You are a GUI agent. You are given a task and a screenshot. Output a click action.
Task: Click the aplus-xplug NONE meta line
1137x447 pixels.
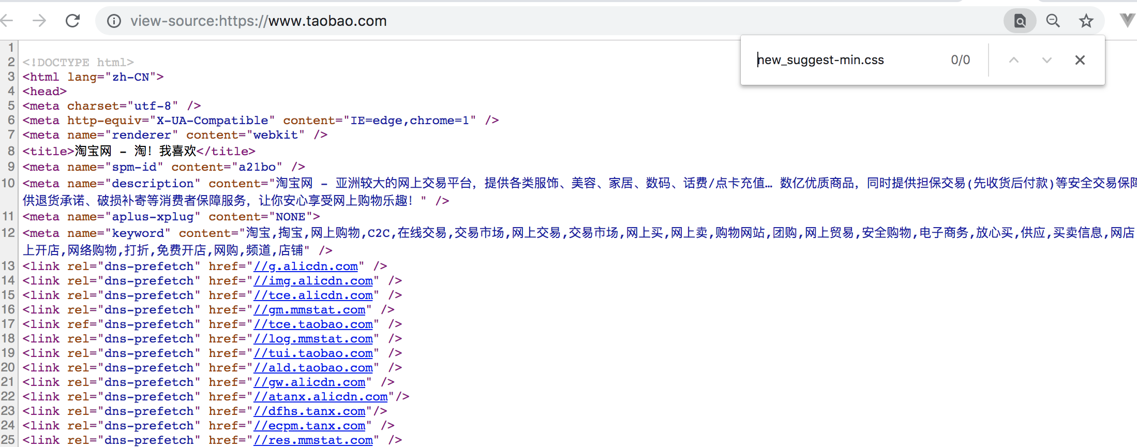click(171, 217)
